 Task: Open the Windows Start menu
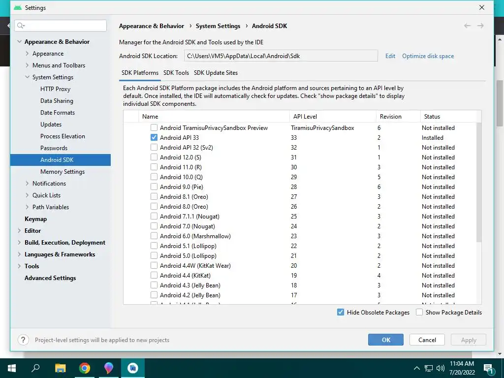coord(12,368)
